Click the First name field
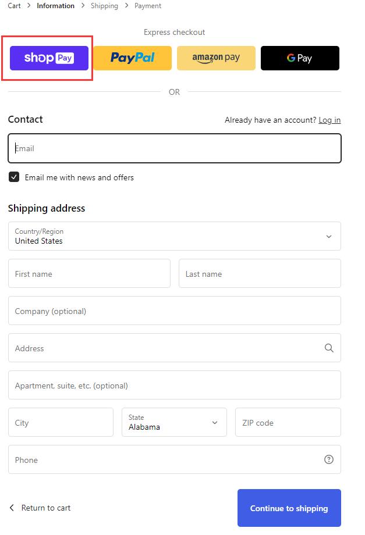 [89, 274]
